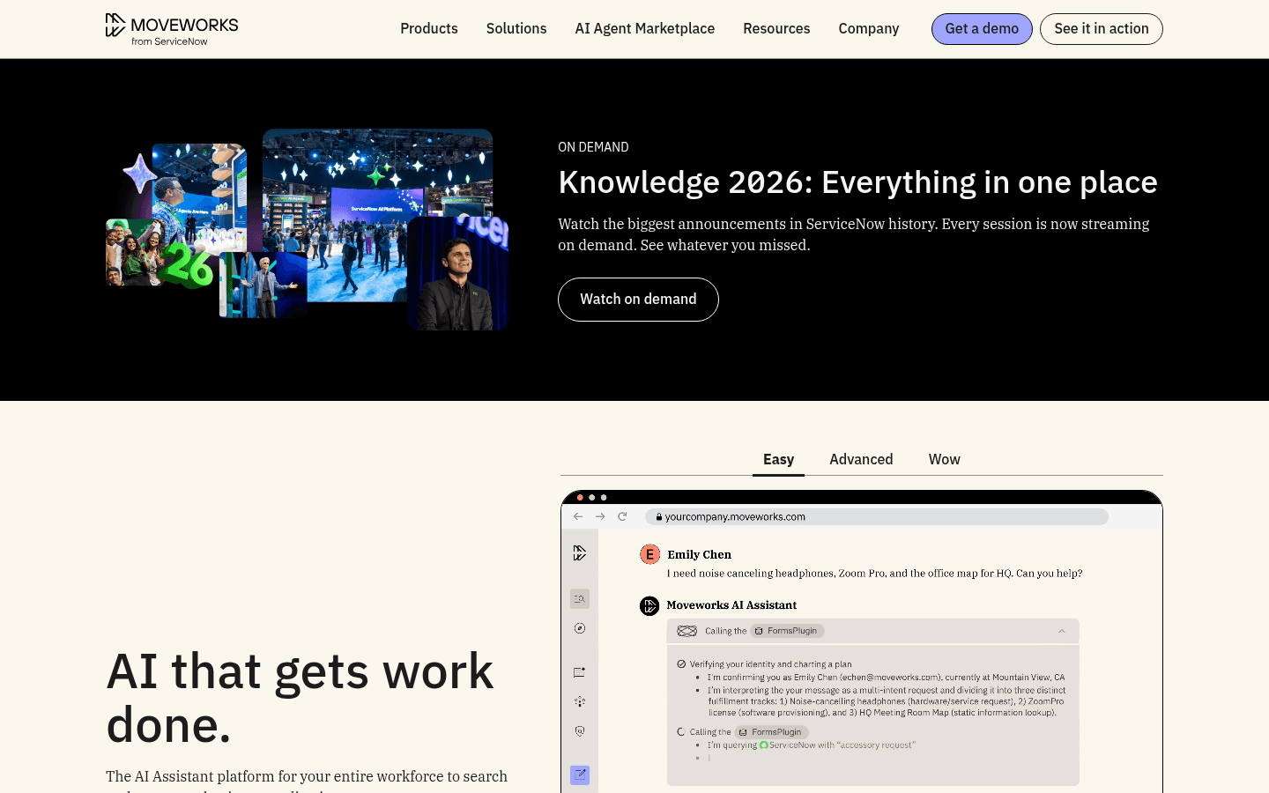Go to AI Agent Marketplace
Image resolution: width=1269 pixels, height=793 pixels.
(x=645, y=28)
